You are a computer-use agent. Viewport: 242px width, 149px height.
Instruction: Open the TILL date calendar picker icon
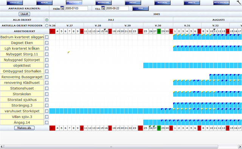point(103,8)
